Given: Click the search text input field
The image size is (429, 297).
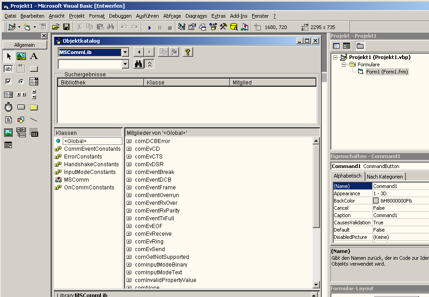Looking at the screenshot, I should point(90,64).
